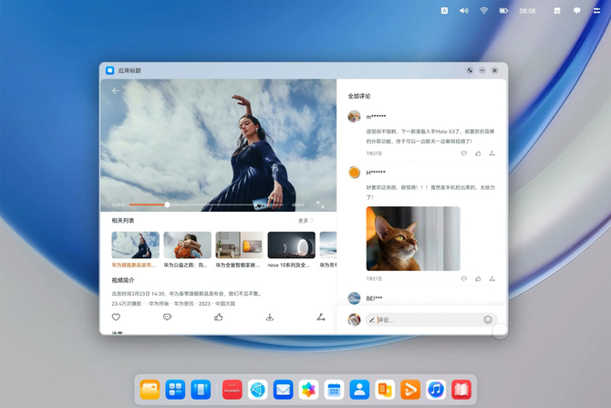Give the video a thumbs up

(219, 317)
